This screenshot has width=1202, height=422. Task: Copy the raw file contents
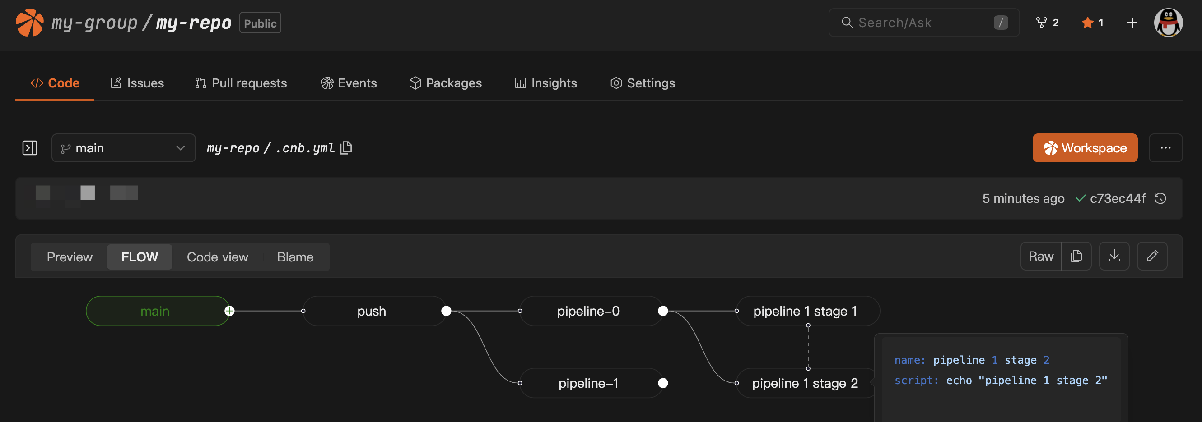[x=1076, y=256]
